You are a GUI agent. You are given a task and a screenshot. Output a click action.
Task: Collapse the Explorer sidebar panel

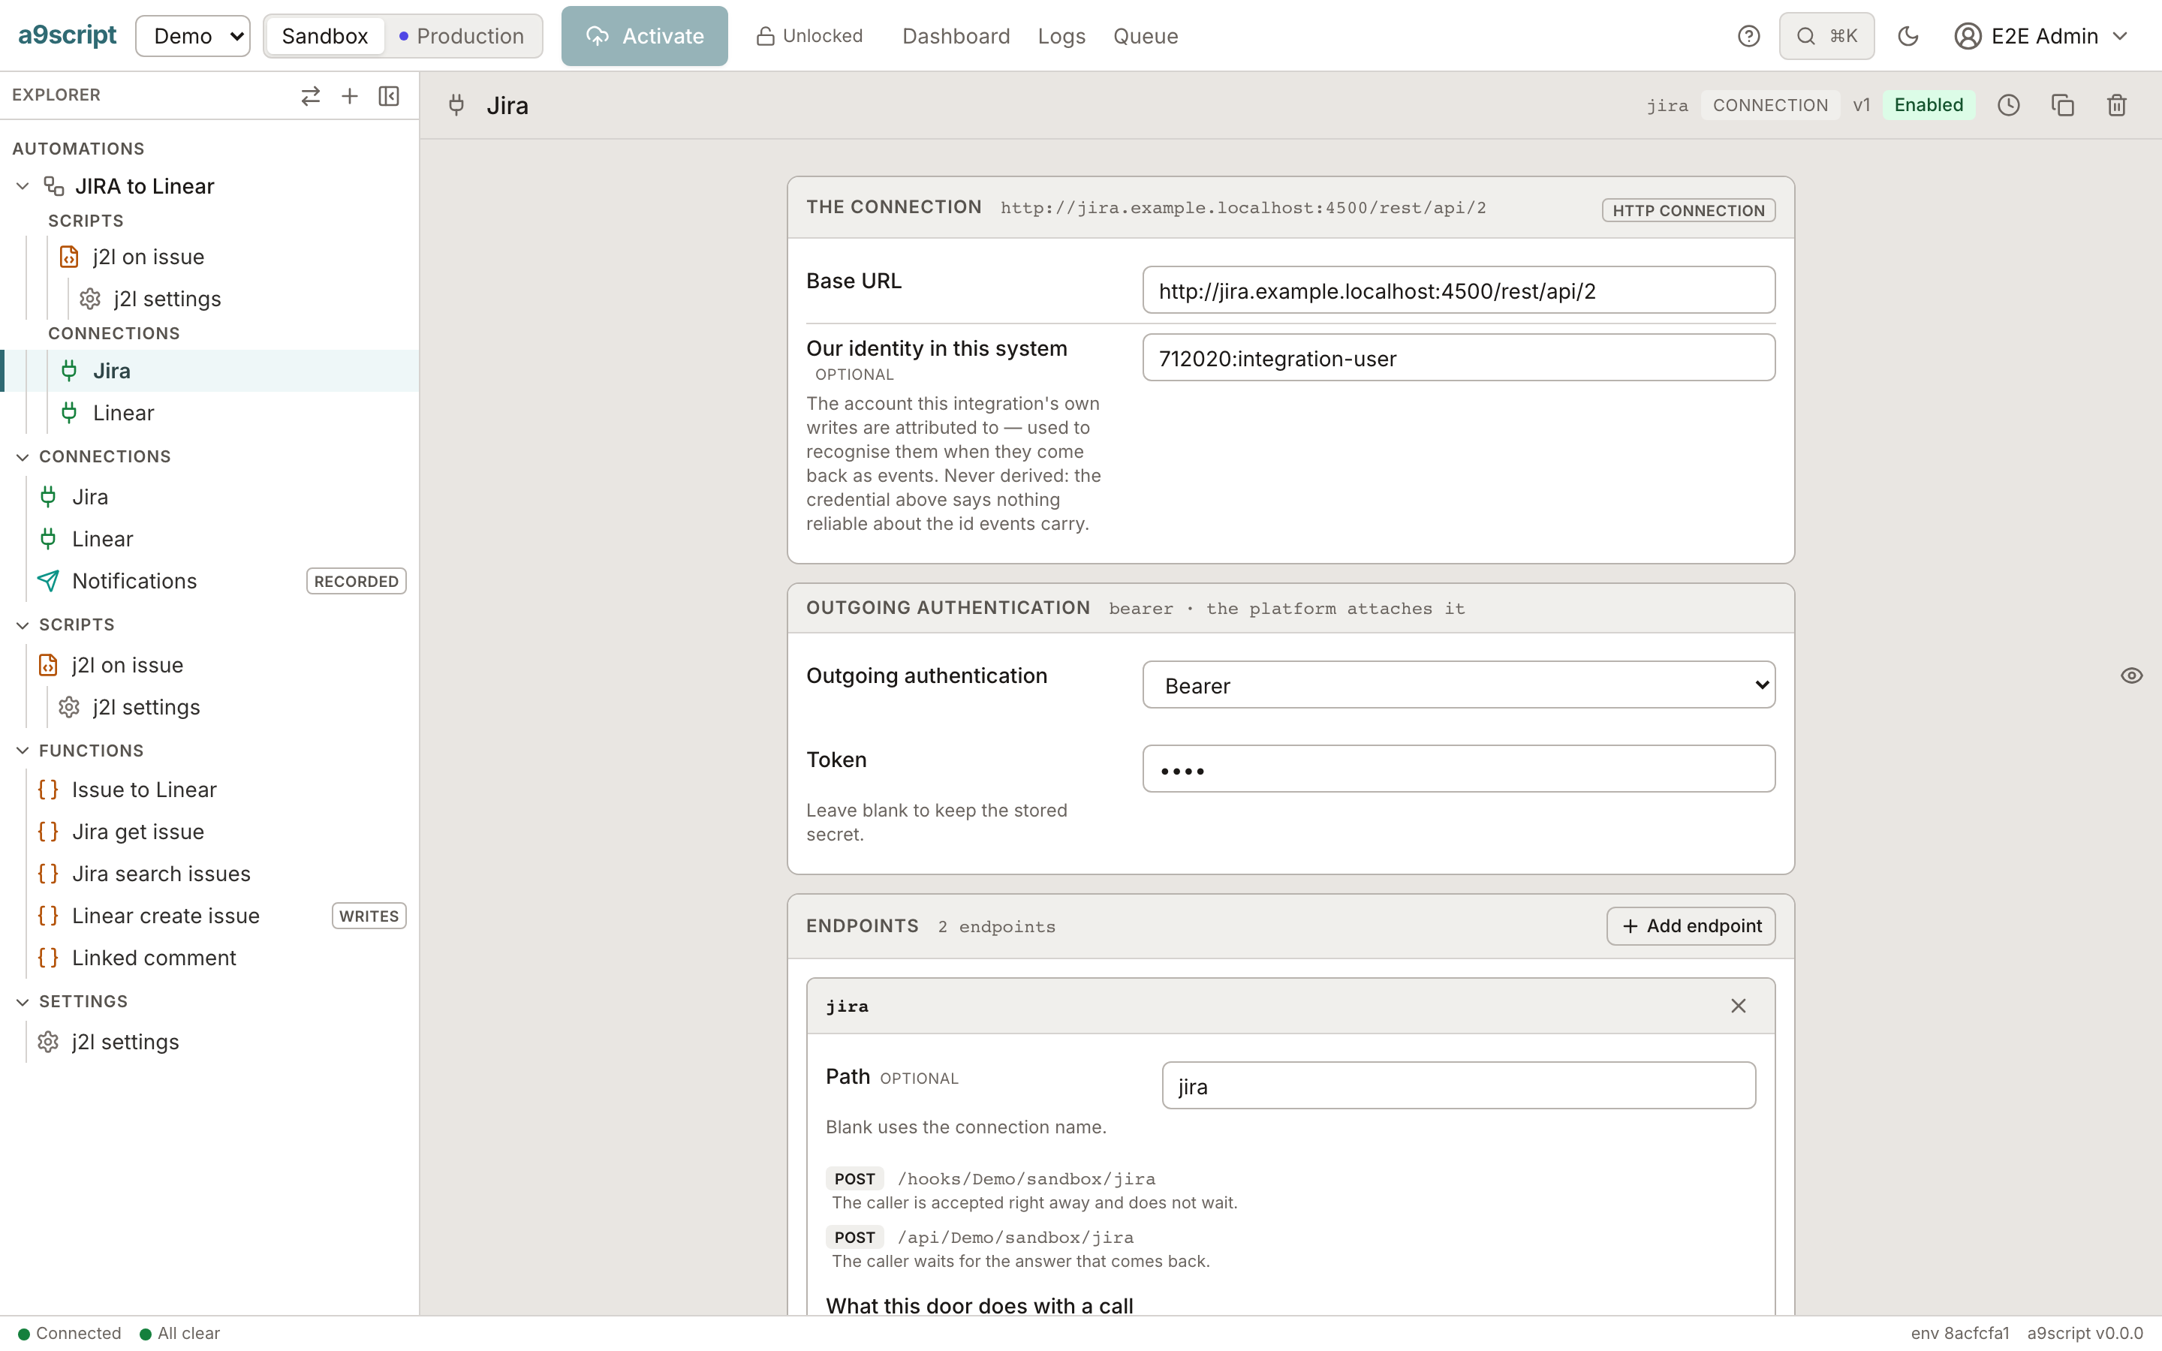(389, 95)
